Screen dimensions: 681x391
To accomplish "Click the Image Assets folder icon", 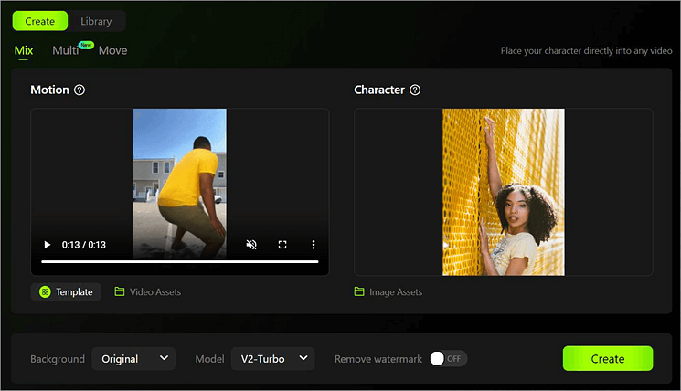I will coord(359,292).
